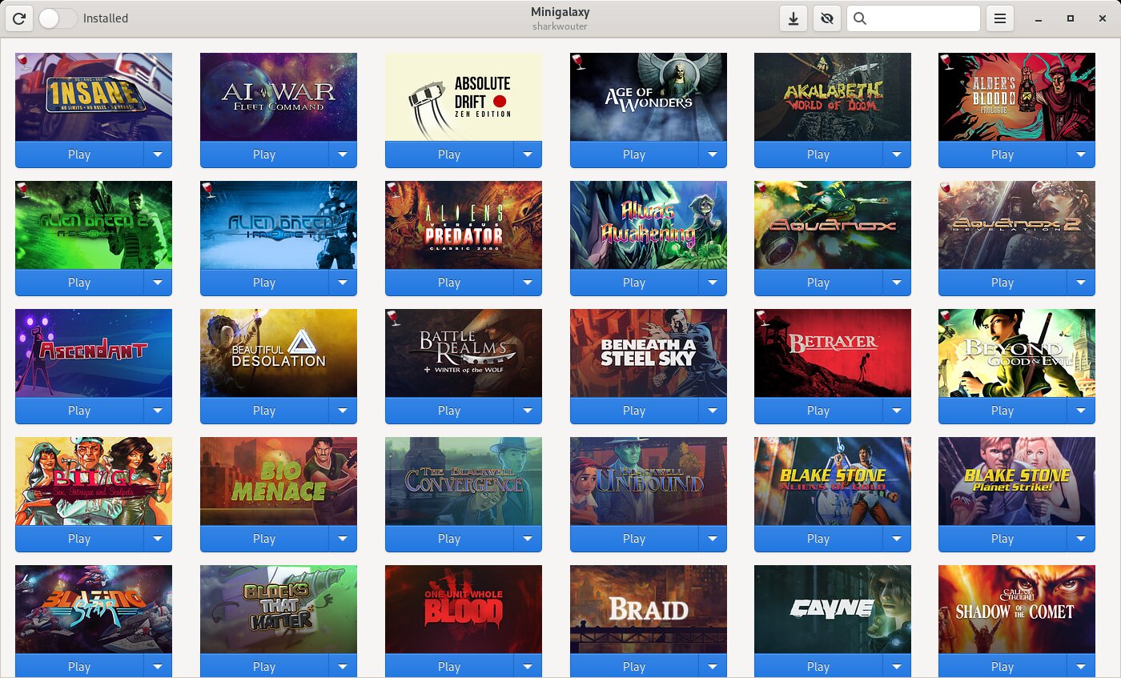Launch Shadow of the Comet
The image size is (1121, 678).
coord(1002,666)
